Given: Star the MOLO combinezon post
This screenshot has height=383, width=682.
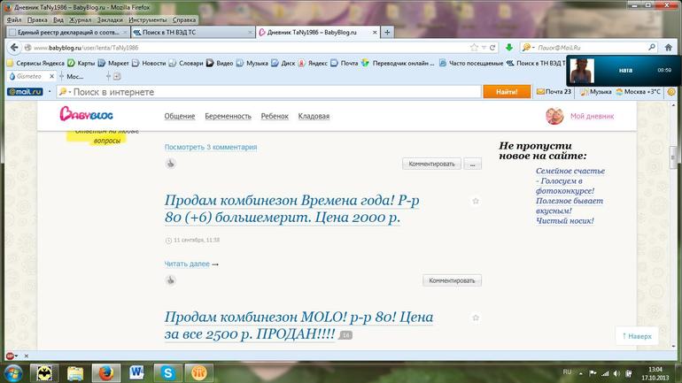Looking at the screenshot, I should [476, 318].
